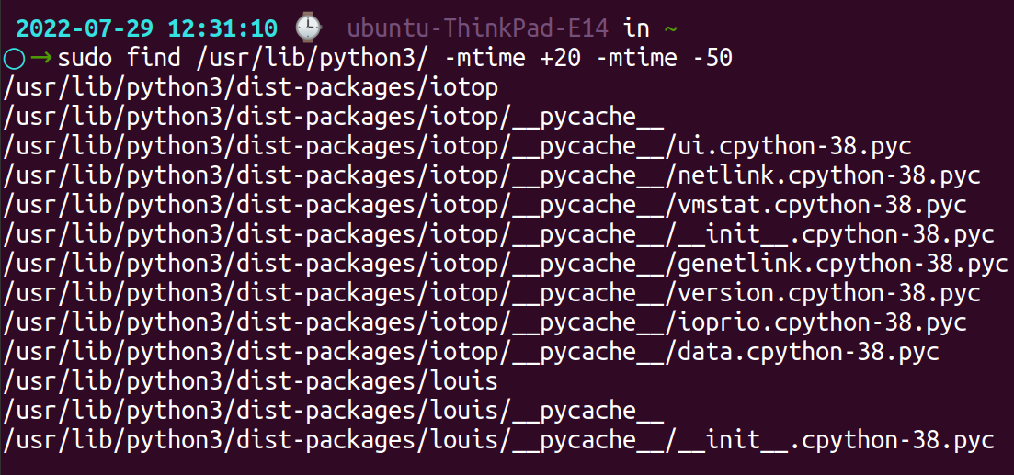Select the version.cpython-38.pyc file path
Viewport: 1014px width, 475px height.
coord(492,293)
